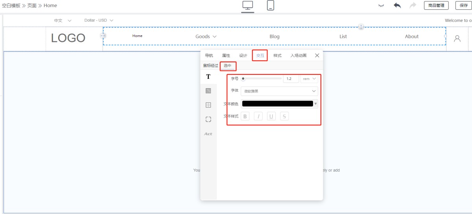Switch to the 样式 tab
This screenshot has width=472, height=214.
coord(277,56)
